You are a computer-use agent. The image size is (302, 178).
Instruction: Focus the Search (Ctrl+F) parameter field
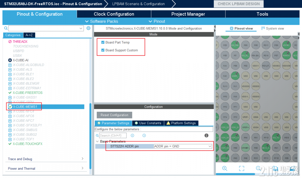pos(113,136)
